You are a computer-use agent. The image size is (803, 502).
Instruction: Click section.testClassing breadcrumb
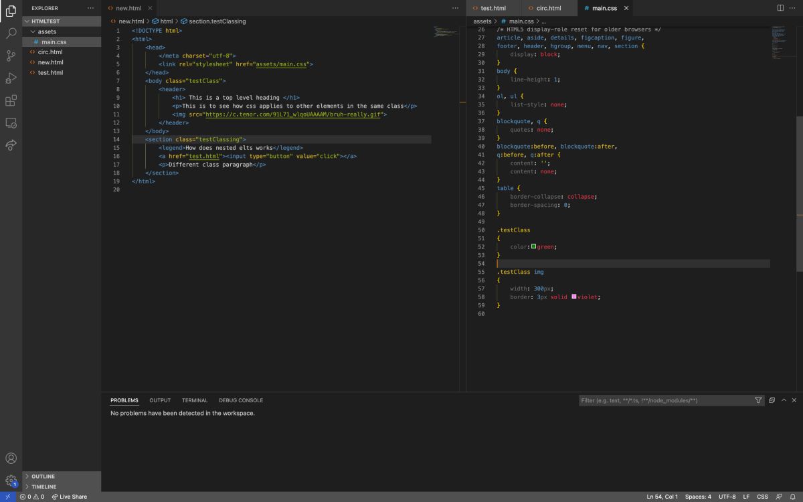point(213,21)
